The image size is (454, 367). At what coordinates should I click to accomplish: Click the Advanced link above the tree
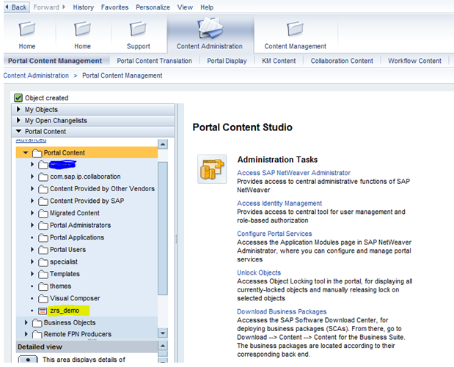[31, 140]
